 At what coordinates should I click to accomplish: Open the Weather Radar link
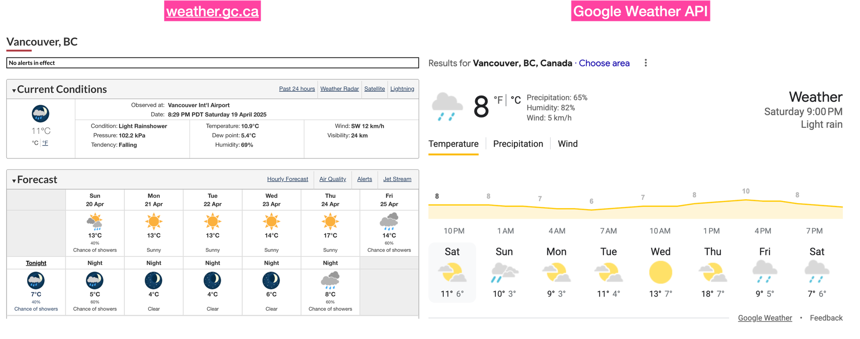(x=339, y=89)
